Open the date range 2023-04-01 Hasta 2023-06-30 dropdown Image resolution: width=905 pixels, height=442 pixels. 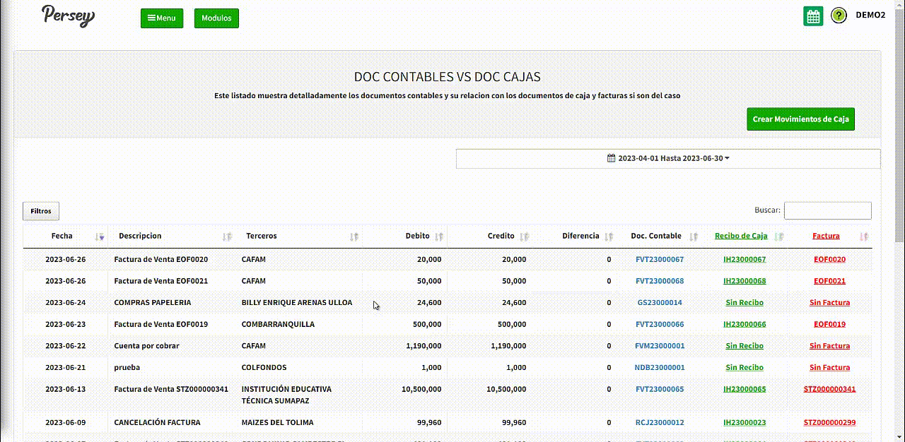tap(668, 158)
